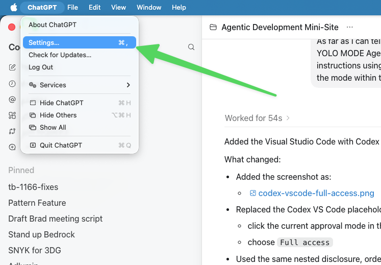Screen dimensions: 381x265
Task: Click the folder icon beside the project title
Action: (213, 27)
